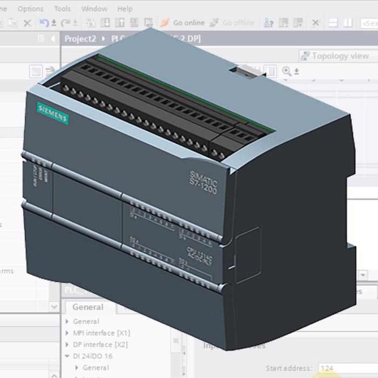Click the Start address input field
This screenshot has height=378, width=378.
pyautogui.click(x=348, y=368)
